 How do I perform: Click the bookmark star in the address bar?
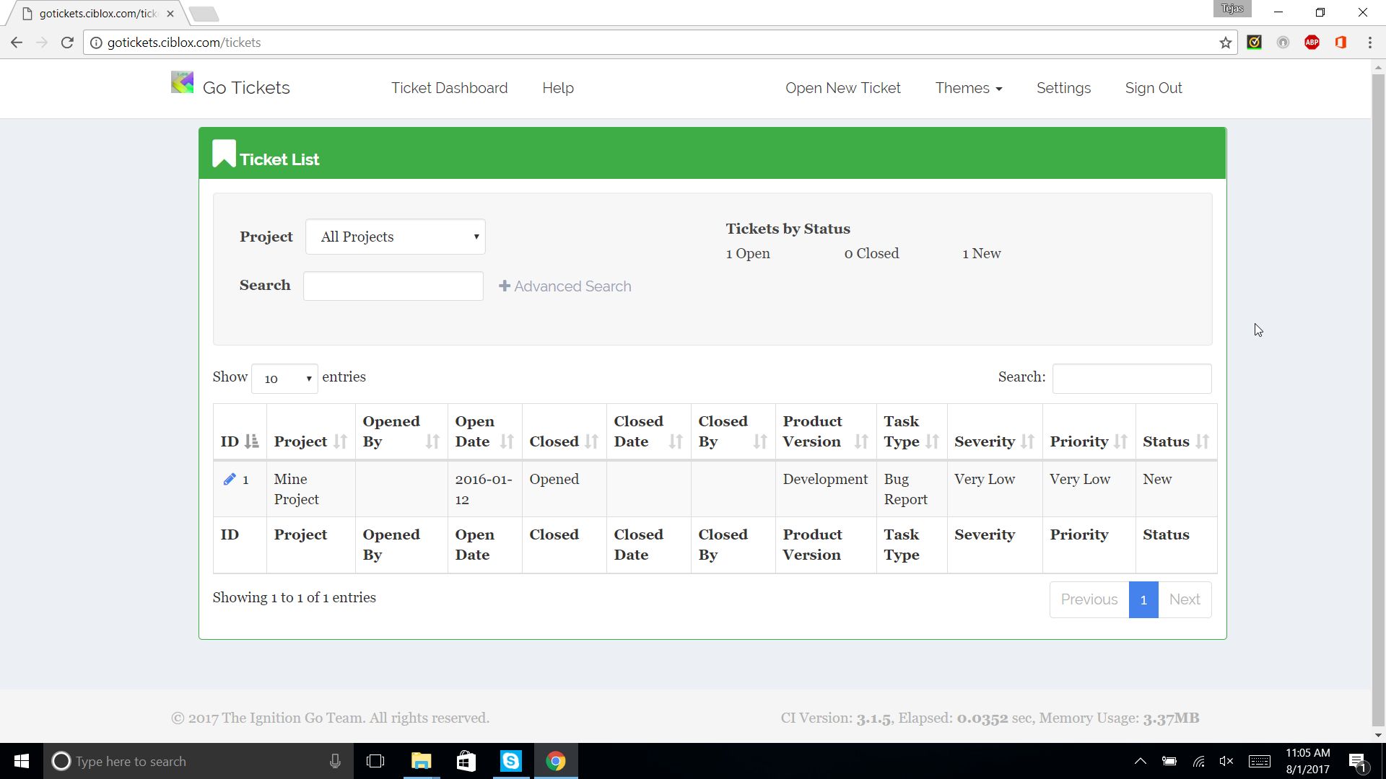point(1226,43)
